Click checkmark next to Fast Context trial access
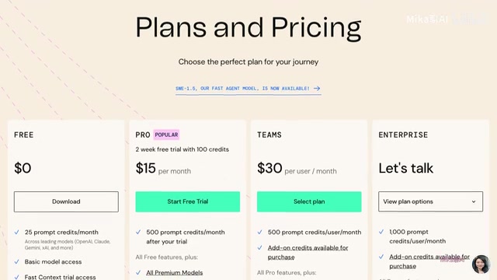 pyautogui.click(x=17, y=277)
